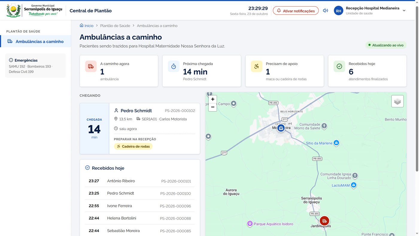Click the stopwatch icon on Próxima chegada card
419x236 pixels.
point(174,66)
